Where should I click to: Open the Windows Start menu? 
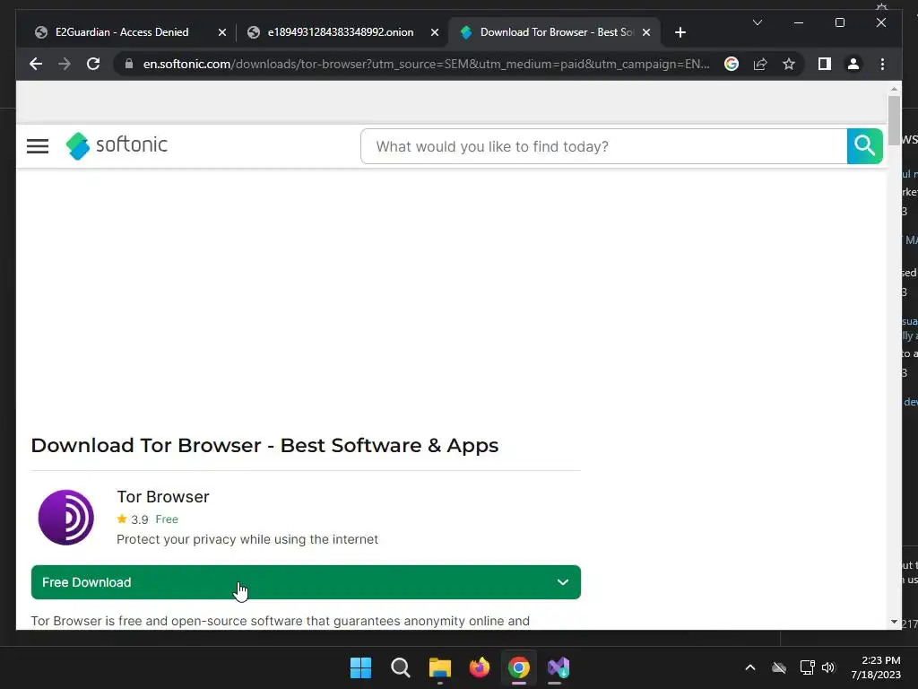click(360, 667)
